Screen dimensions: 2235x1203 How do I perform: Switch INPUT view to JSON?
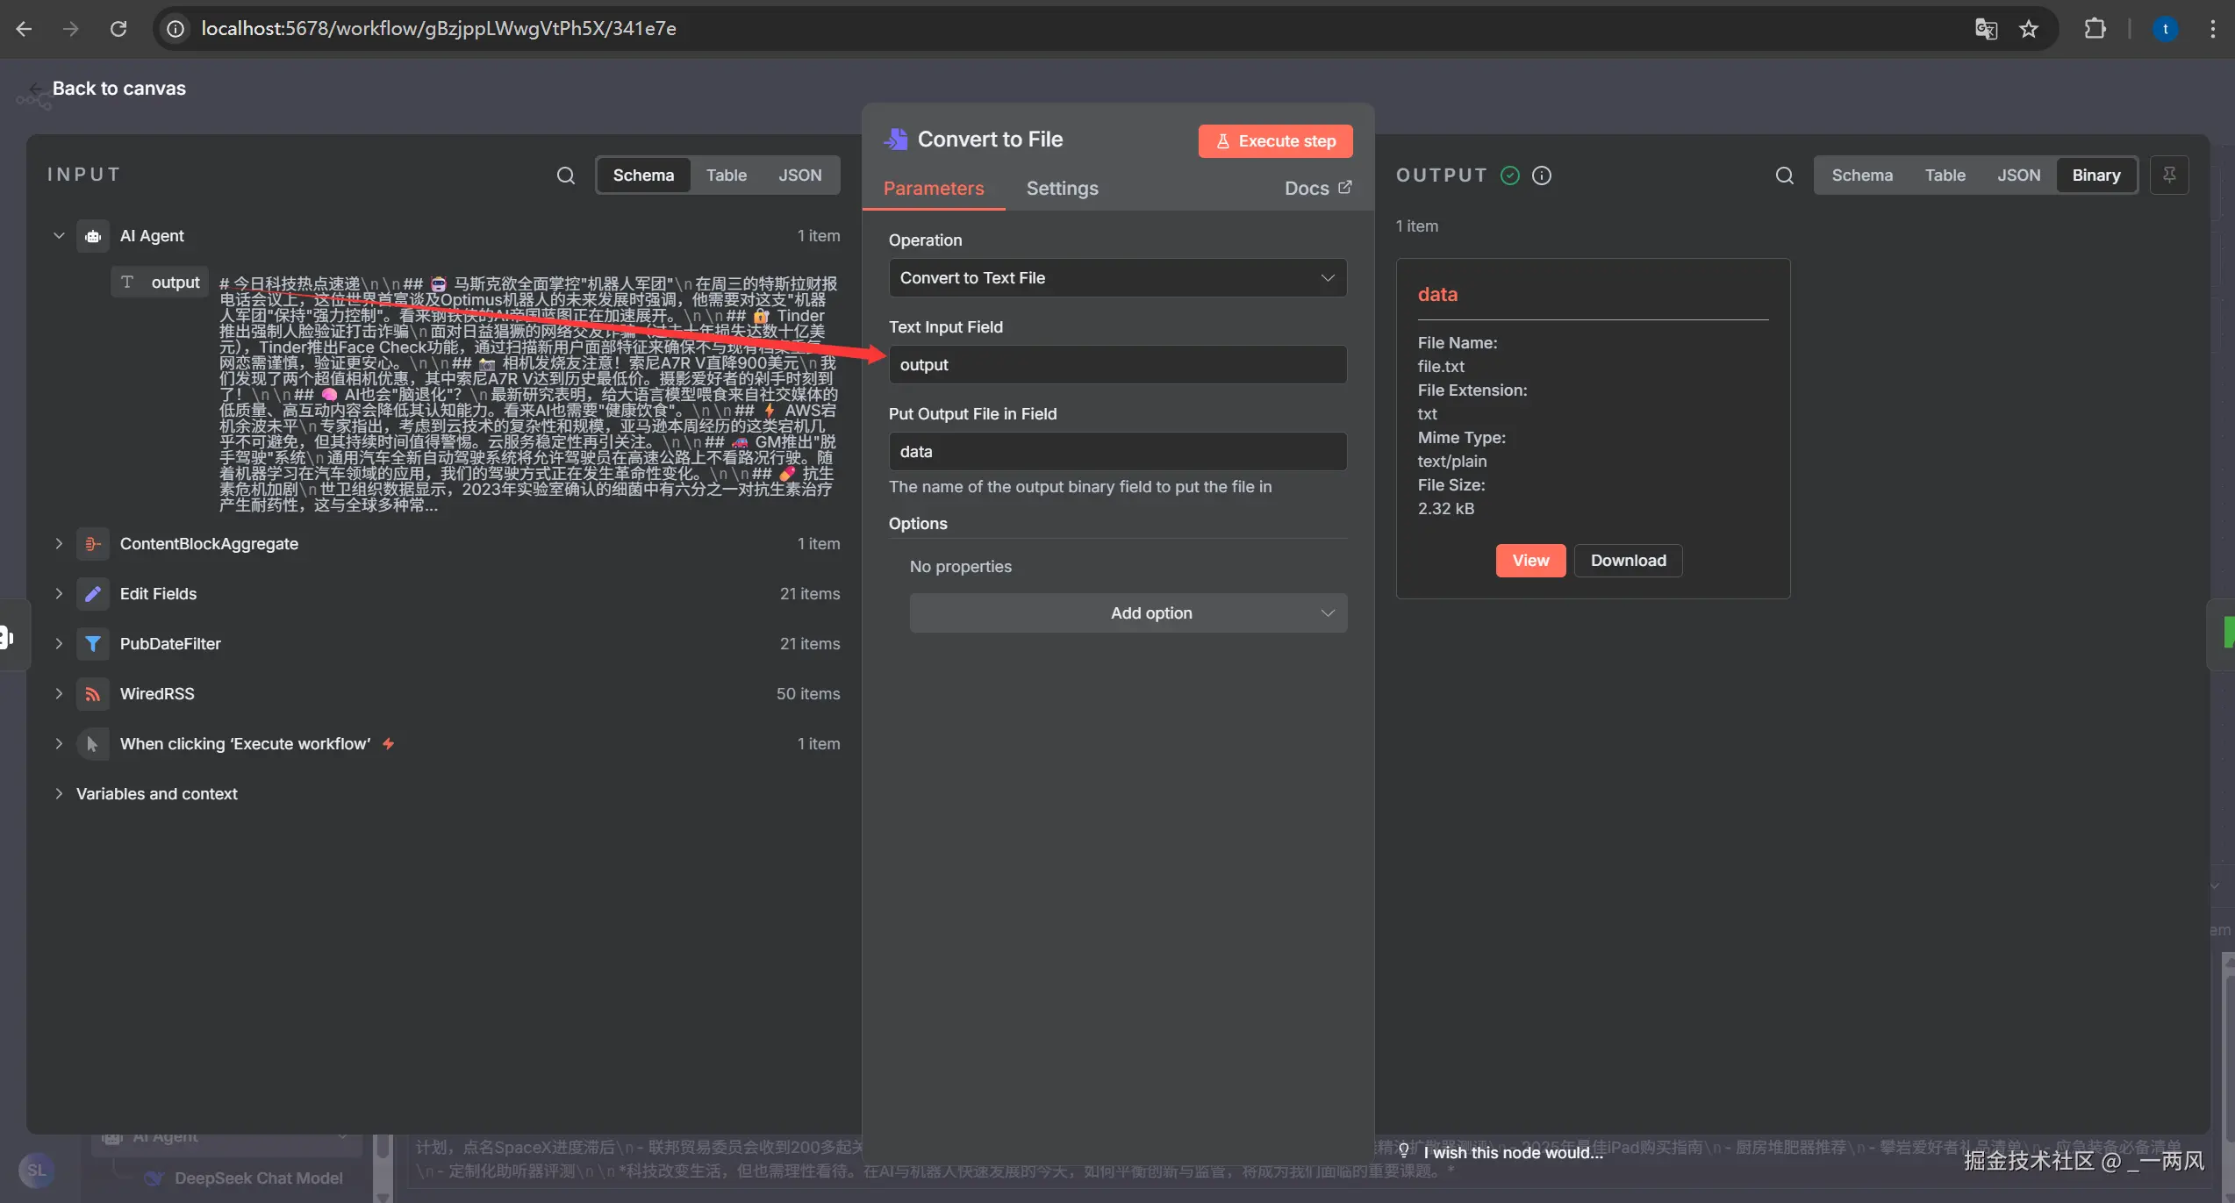pyautogui.click(x=799, y=175)
